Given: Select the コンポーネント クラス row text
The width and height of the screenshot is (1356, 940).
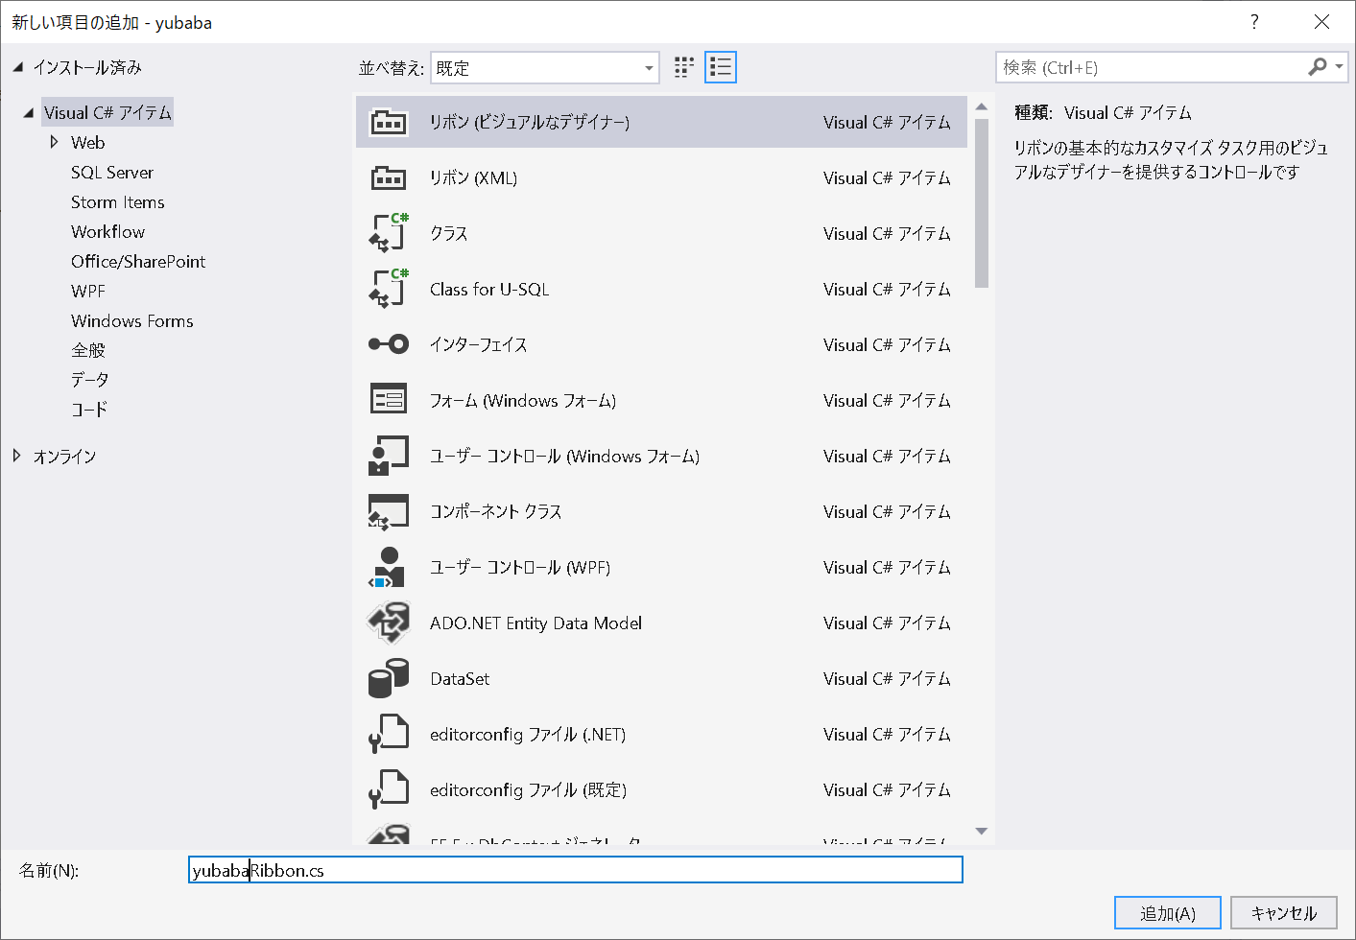Looking at the screenshot, I should 496,512.
